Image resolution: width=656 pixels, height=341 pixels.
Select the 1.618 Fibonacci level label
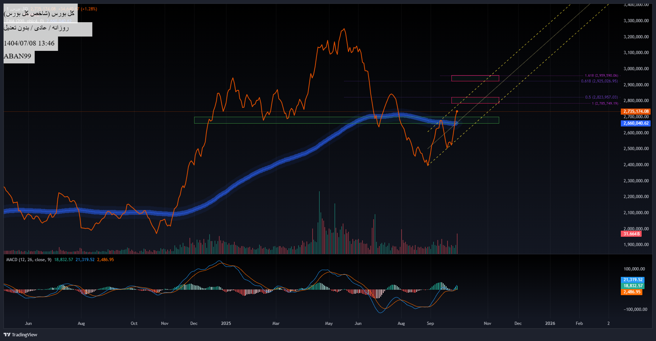(x=601, y=76)
